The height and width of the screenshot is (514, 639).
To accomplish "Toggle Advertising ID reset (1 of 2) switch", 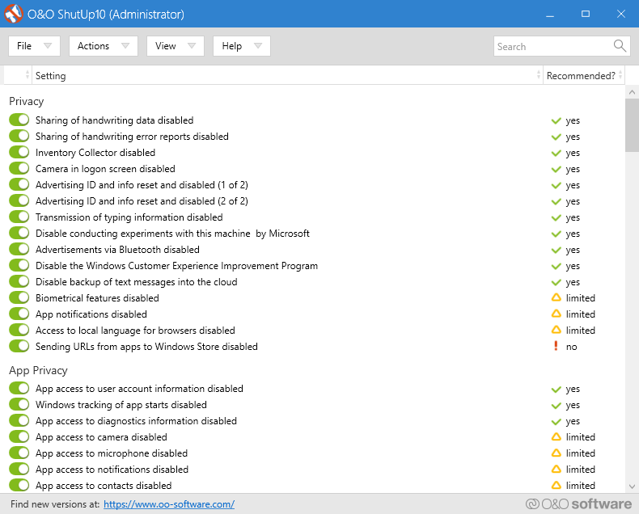I will coord(19,184).
